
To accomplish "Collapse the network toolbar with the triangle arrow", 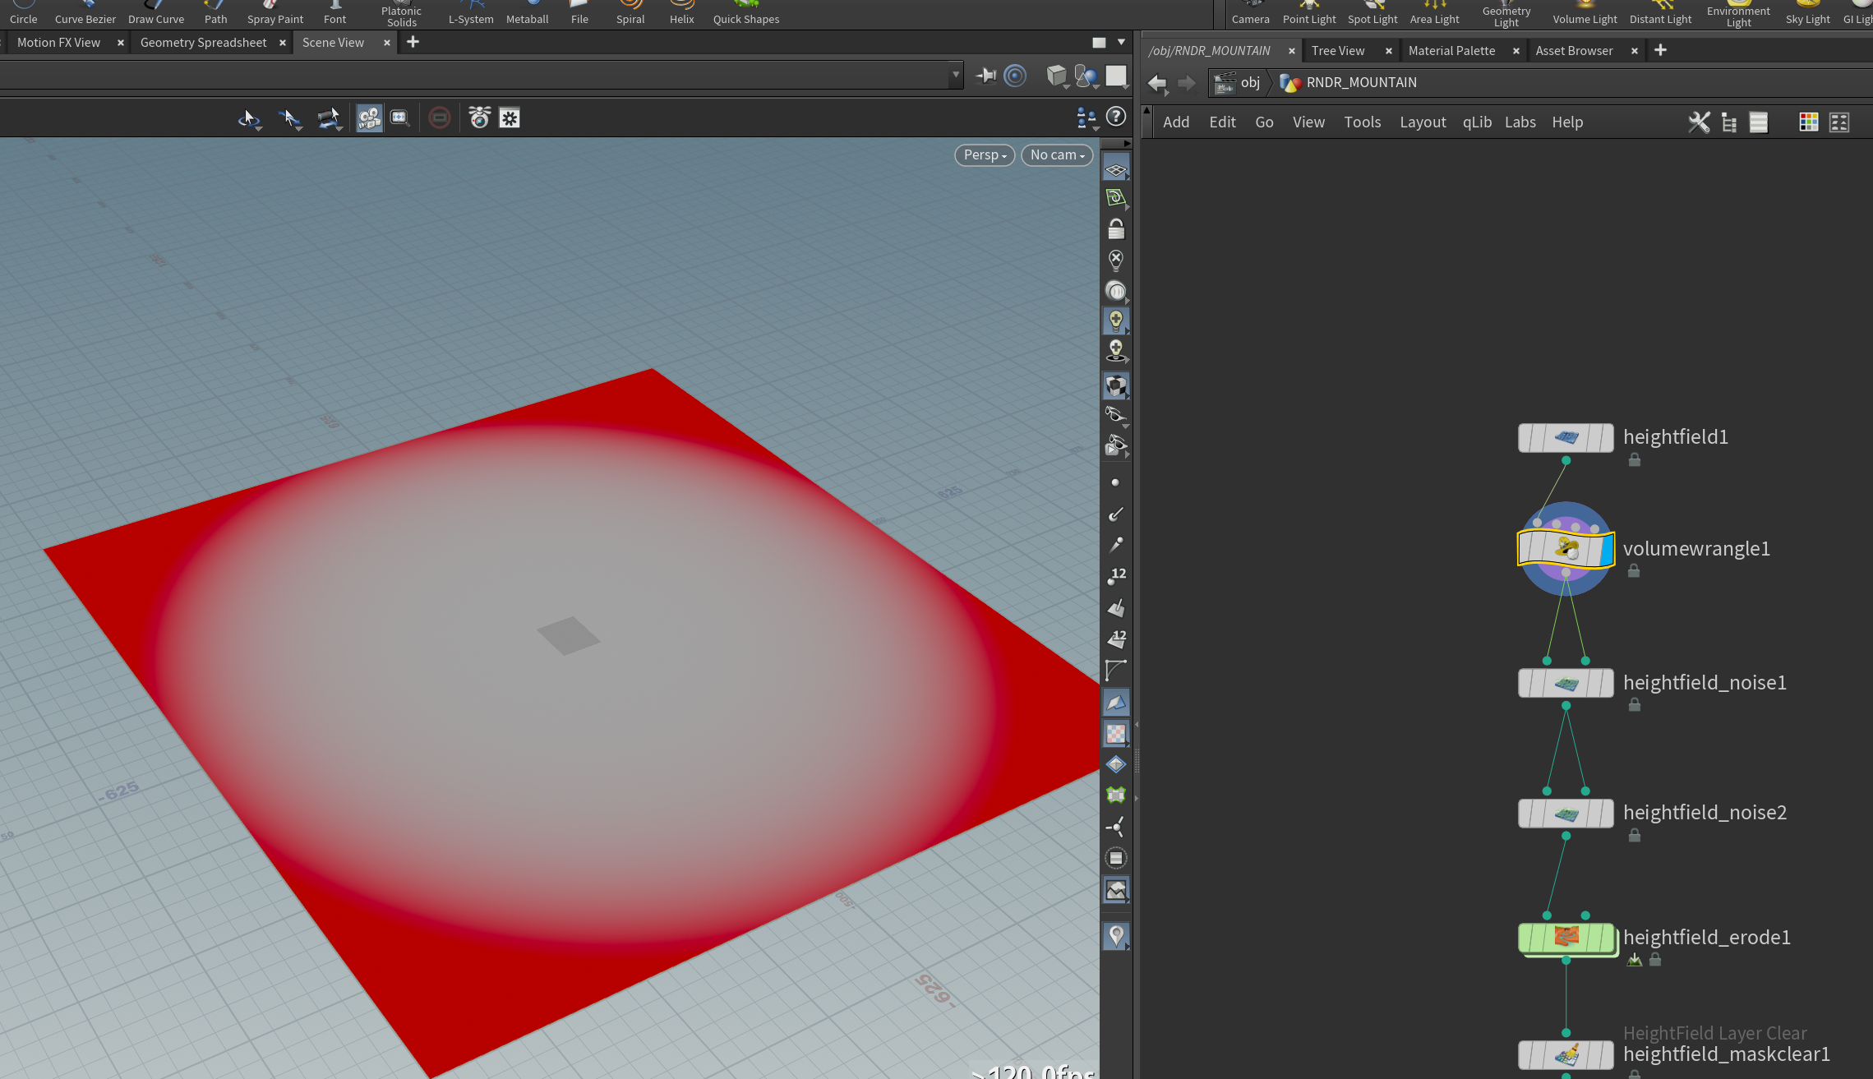I will coord(1147,110).
